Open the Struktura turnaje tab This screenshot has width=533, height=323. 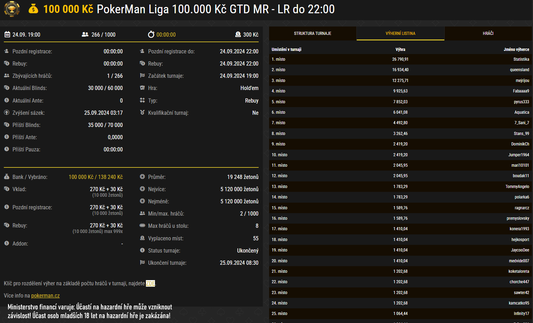tap(312, 33)
